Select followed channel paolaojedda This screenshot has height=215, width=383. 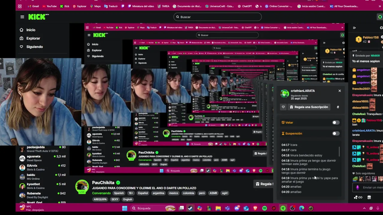click(x=43, y=149)
